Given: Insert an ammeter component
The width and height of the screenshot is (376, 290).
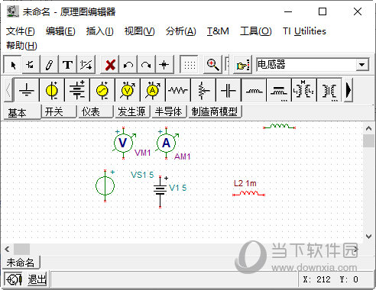Looking at the screenshot, I should (x=153, y=90).
